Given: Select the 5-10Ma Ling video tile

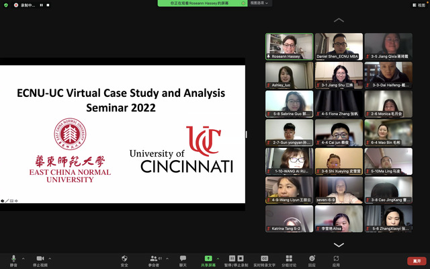Looking at the screenshot, I should click(388, 161).
